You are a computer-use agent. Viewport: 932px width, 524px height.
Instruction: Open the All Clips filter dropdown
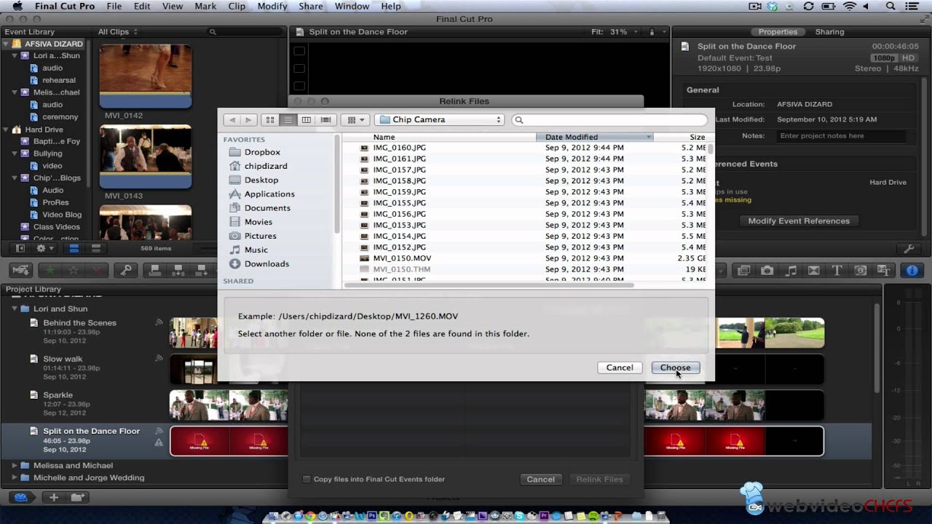(x=117, y=32)
